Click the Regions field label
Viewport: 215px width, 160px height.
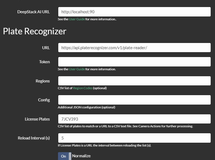(43, 81)
